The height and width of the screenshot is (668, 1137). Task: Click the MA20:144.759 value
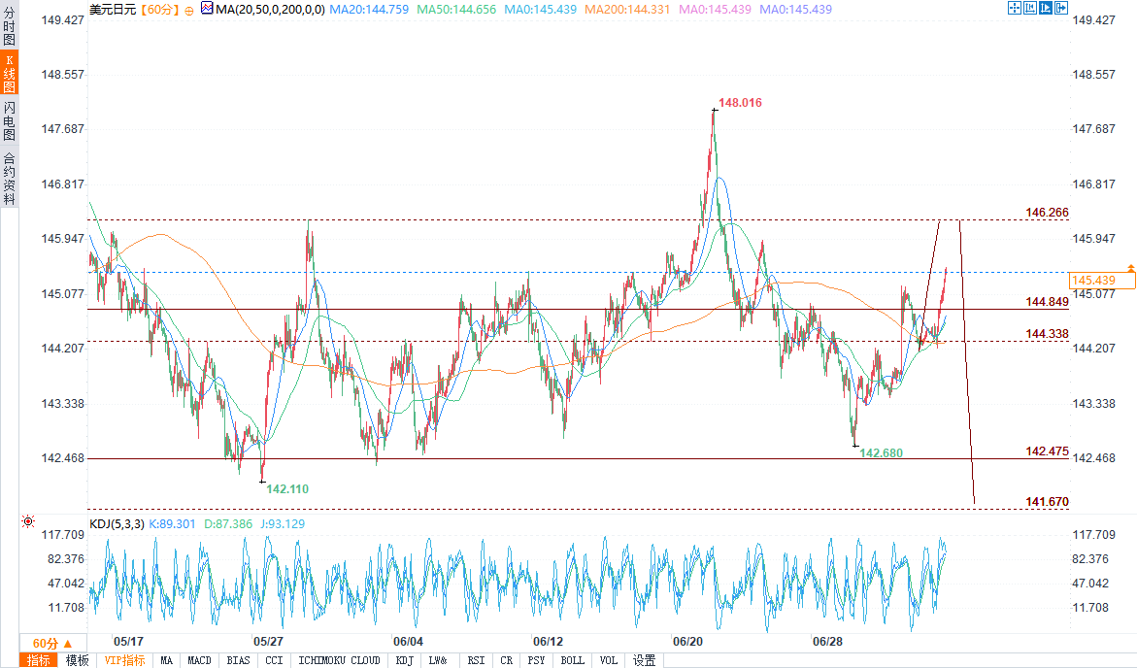tap(369, 10)
